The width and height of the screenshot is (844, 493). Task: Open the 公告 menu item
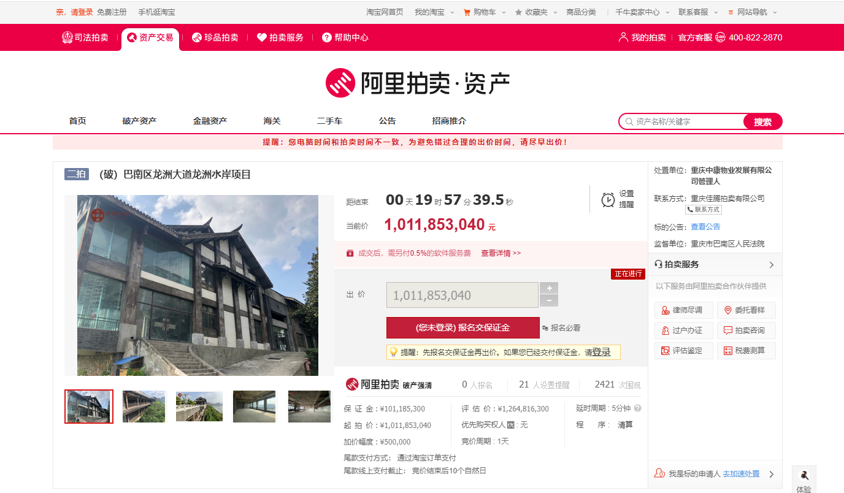click(x=388, y=121)
